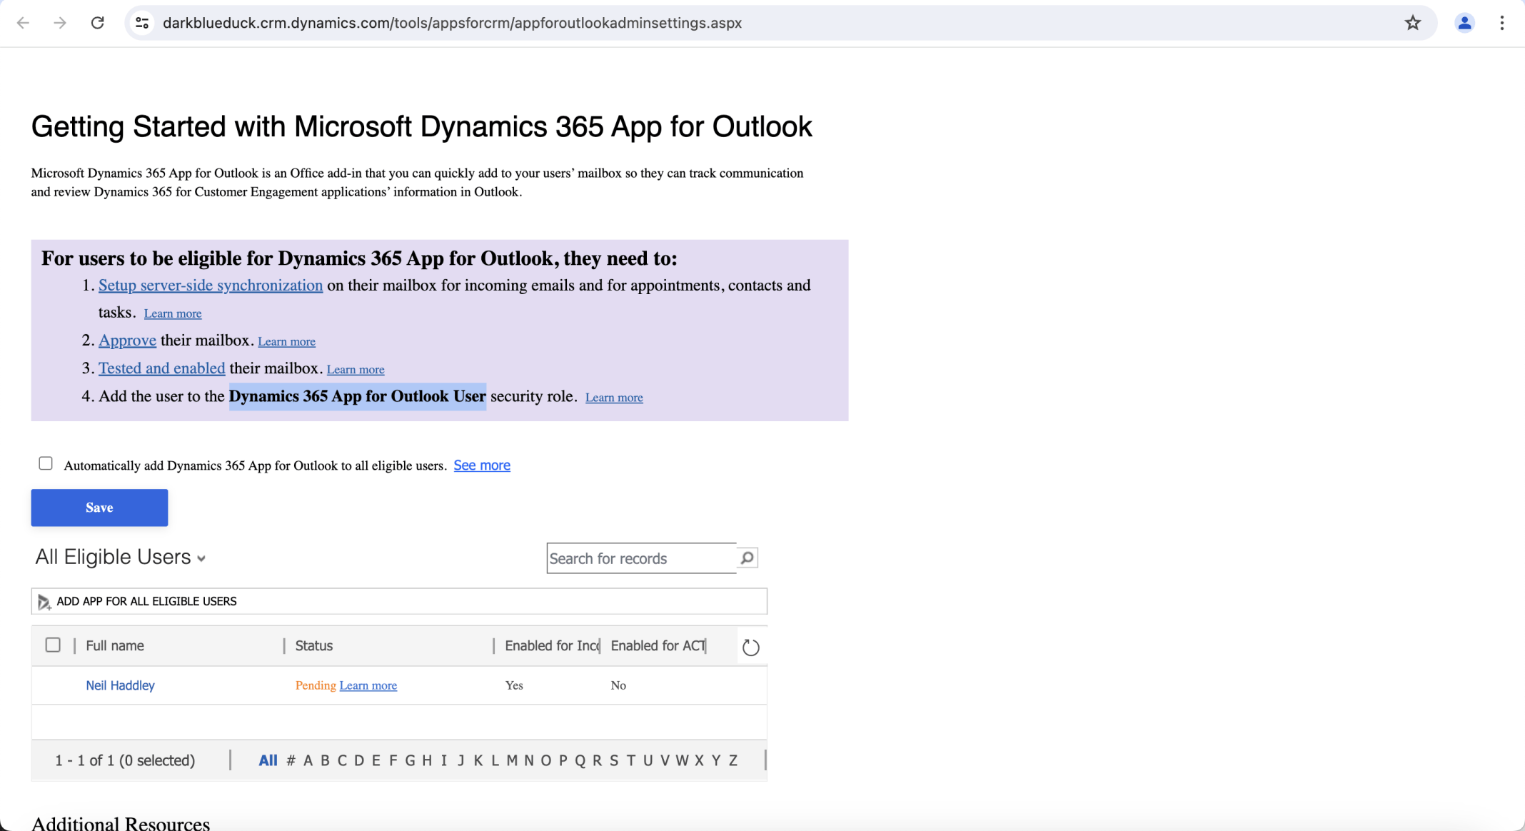1525x831 pixels.
Task: Sort by the Full name column header
Action: [115, 645]
